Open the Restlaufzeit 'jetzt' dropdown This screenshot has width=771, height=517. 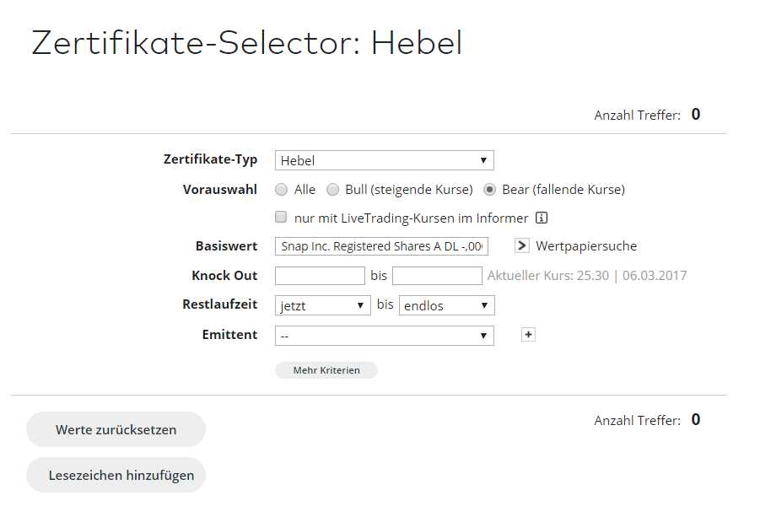[323, 305]
